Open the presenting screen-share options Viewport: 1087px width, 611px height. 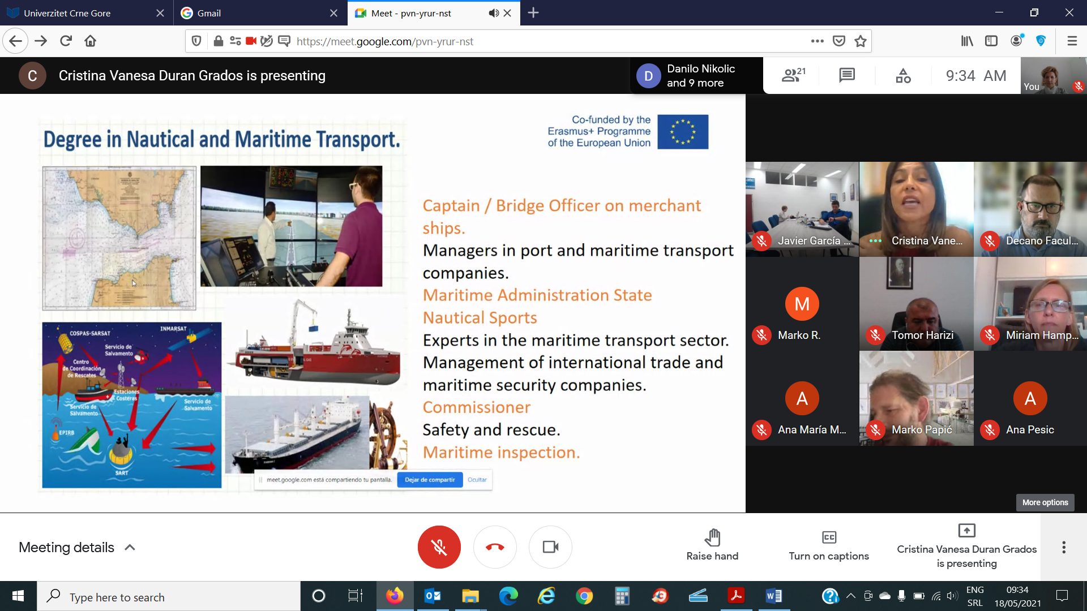click(x=966, y=547)
